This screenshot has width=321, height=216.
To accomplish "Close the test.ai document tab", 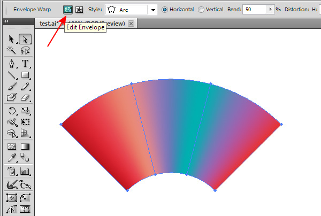I will [x=131, y=24].
